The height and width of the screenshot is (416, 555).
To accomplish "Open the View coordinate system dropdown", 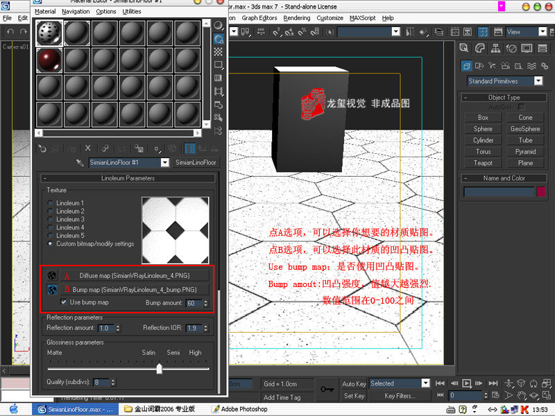I will (x=543, y=32).
